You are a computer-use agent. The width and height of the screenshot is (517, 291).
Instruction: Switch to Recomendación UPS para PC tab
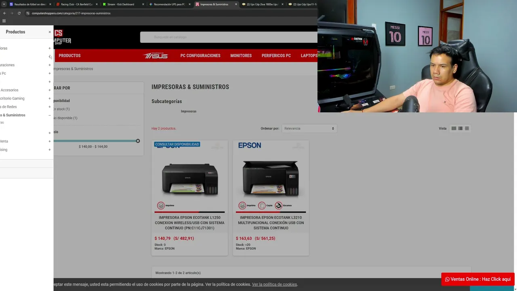click(x=169, y=4)
